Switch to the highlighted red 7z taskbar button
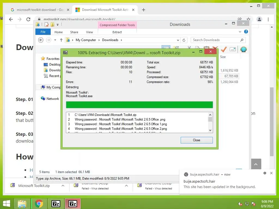The height and width of the screenshot is (209, 279). tap(73, 204)
